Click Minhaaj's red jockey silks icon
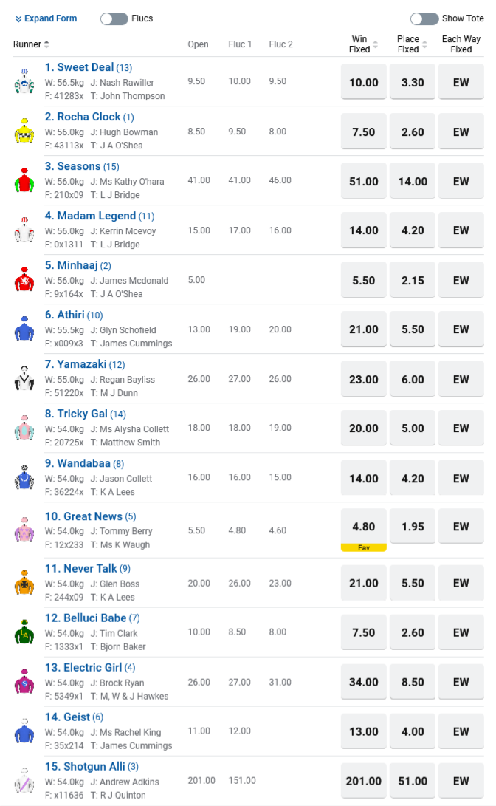The height and width of the screenshot is (806, 496). 24,279
